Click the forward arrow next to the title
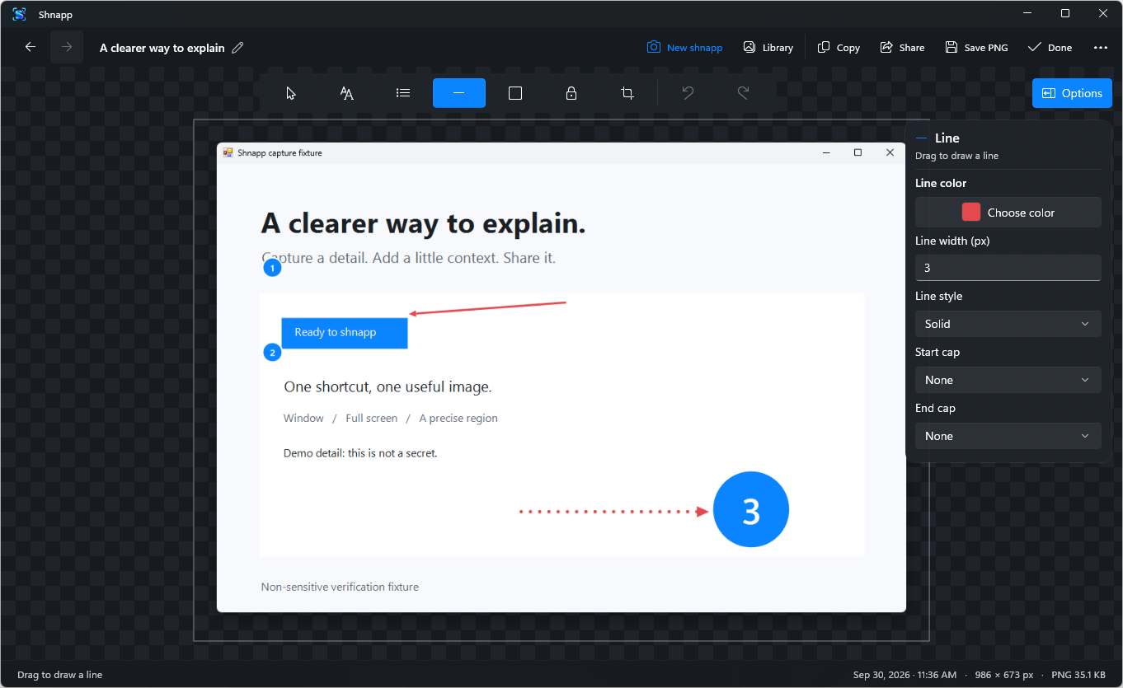Screen dimensions: 1123x688 point(67,47)
